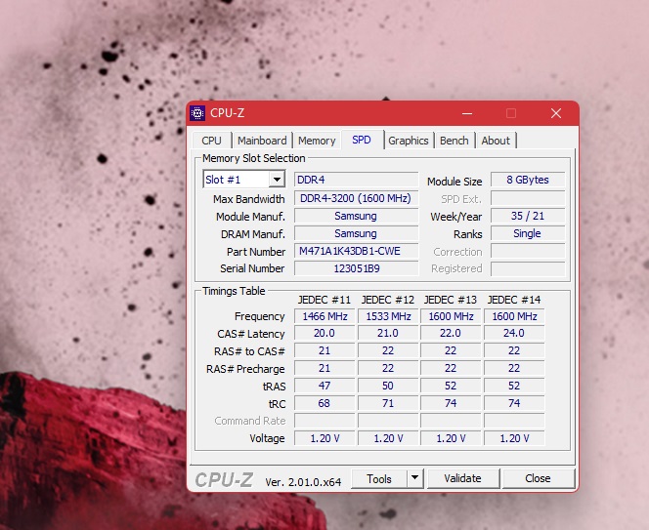
Task: Select the SPD tab
Action: [x=362, y=140]
